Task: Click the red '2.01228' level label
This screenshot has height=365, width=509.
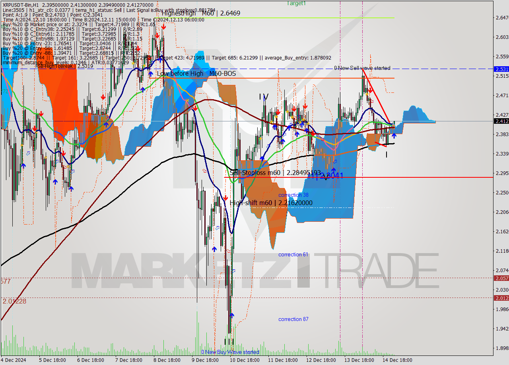Action: (14, 302)
